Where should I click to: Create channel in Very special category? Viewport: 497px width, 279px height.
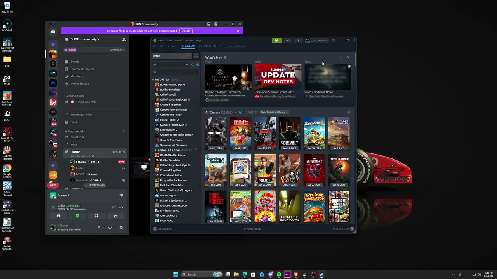[x=124, y=131]
